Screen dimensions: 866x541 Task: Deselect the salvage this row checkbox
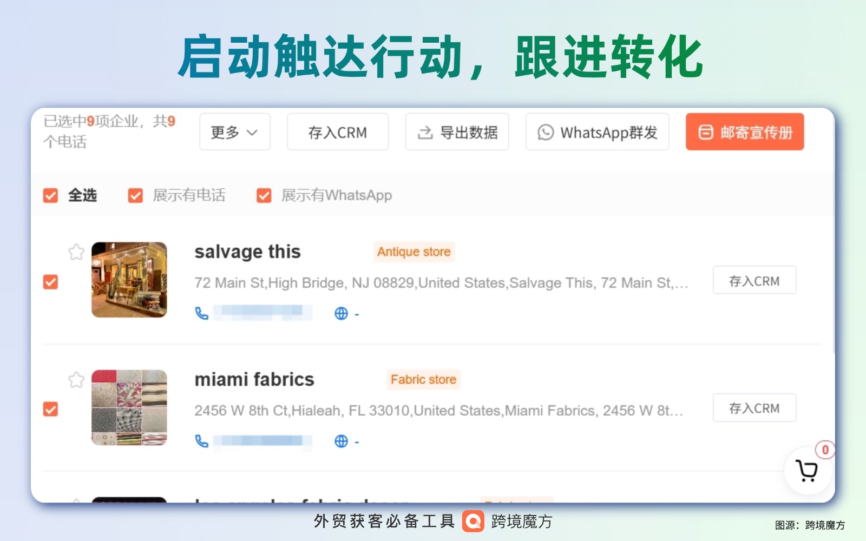(x=51, y=282)
